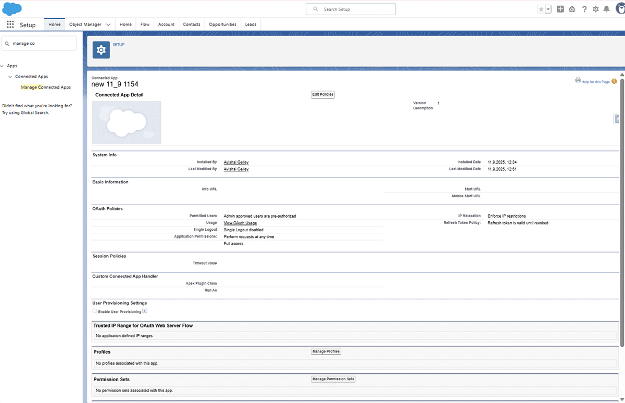625x403 pixels.
Task: Open Global Actions plus icon
Action: click(x=560, y=9)
